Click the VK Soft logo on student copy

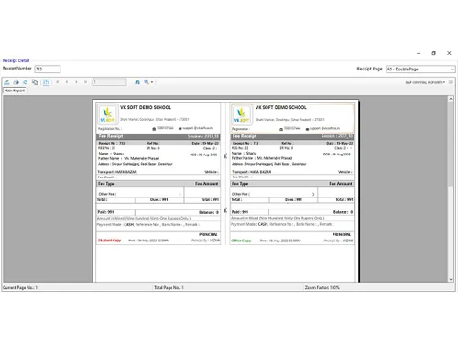point(107,115)
